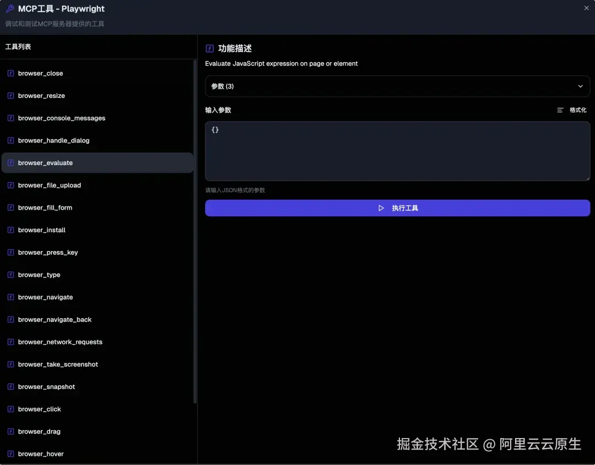Collapse the 参数 (3) section
The width and height of the screenshot is (595, 465).
point(397,86)
